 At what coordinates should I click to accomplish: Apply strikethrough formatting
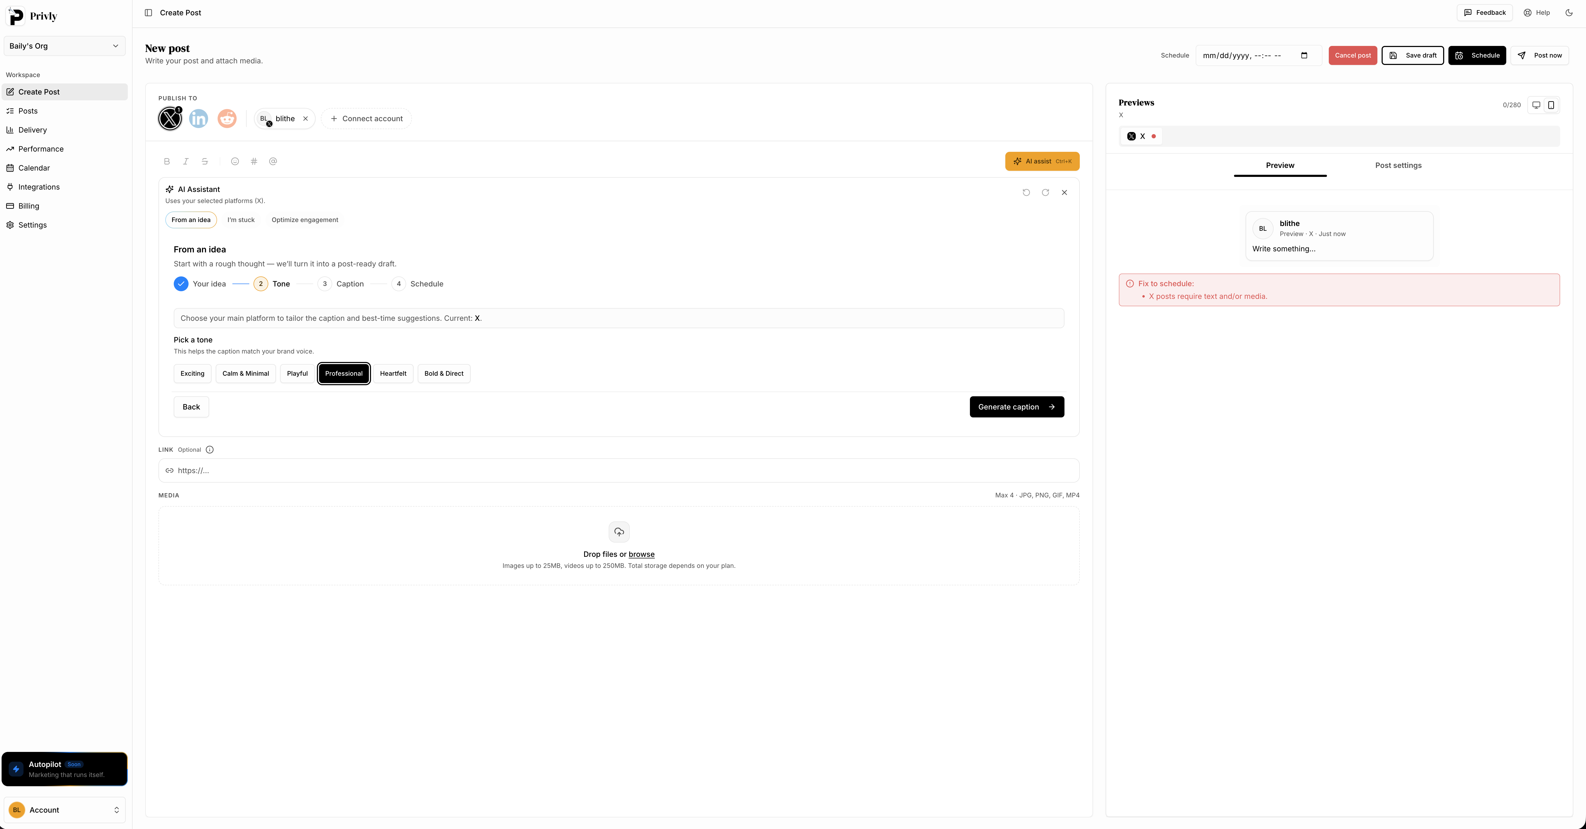click(205, 161)
